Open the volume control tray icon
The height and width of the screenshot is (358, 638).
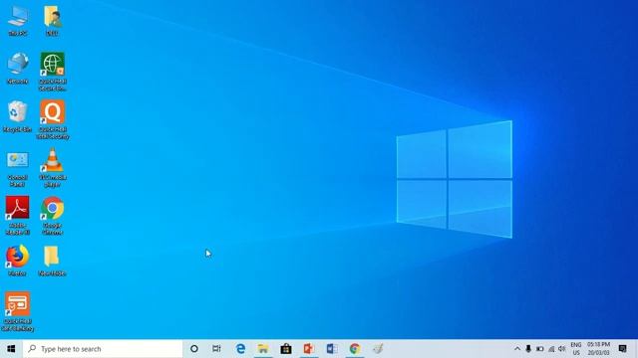click(x=562, y=349)
